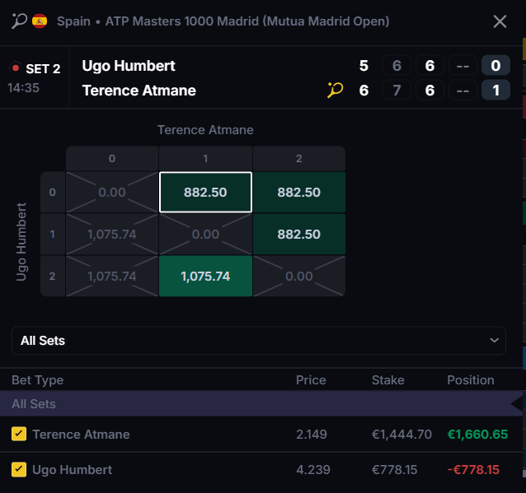This screenshot has width=526, height=493.
Task: Click the Position column header
Action: [470, 380]
